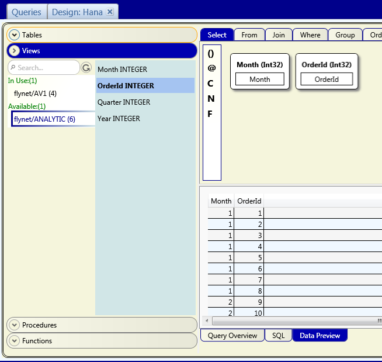Click the OrderId cell with value 3

249,235
